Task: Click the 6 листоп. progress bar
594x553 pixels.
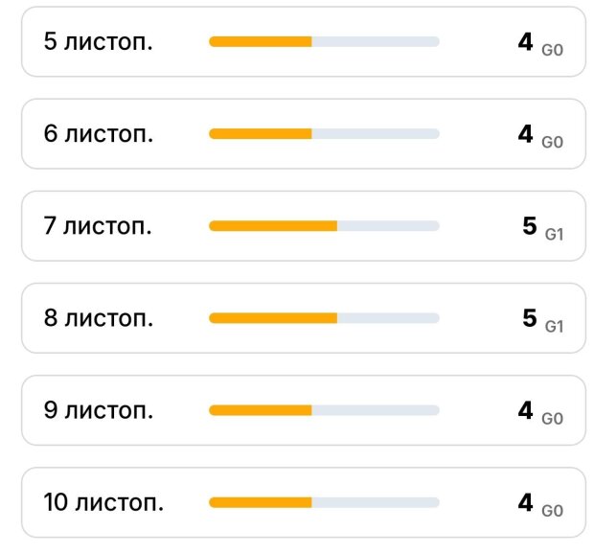Action: 324,133
